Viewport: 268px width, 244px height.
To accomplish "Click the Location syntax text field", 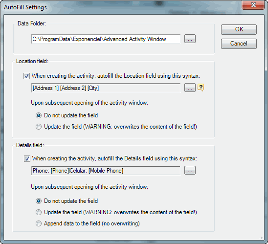I will pos(106,88).
